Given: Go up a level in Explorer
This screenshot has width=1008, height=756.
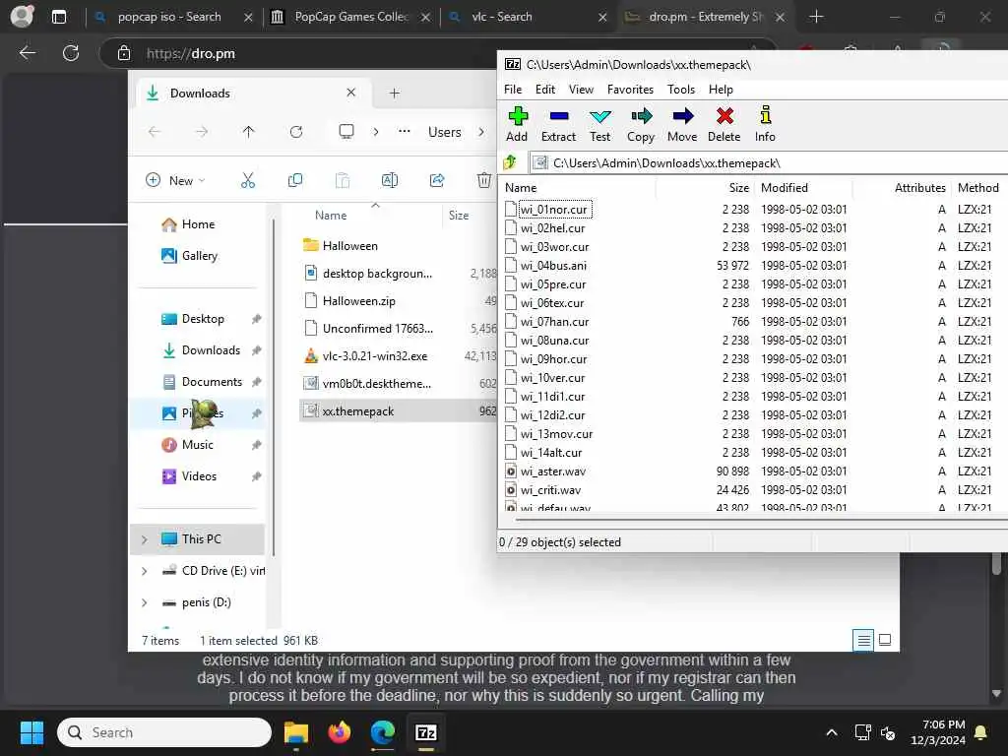Looking at the screenshot, I should (249, 132).
